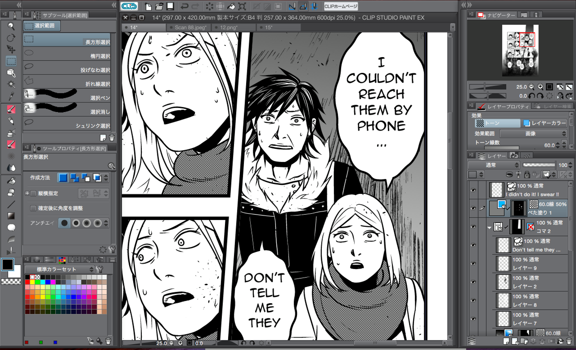
Task: Open the 効果範囲 画像 dropdown
Action: pos(533,133)
